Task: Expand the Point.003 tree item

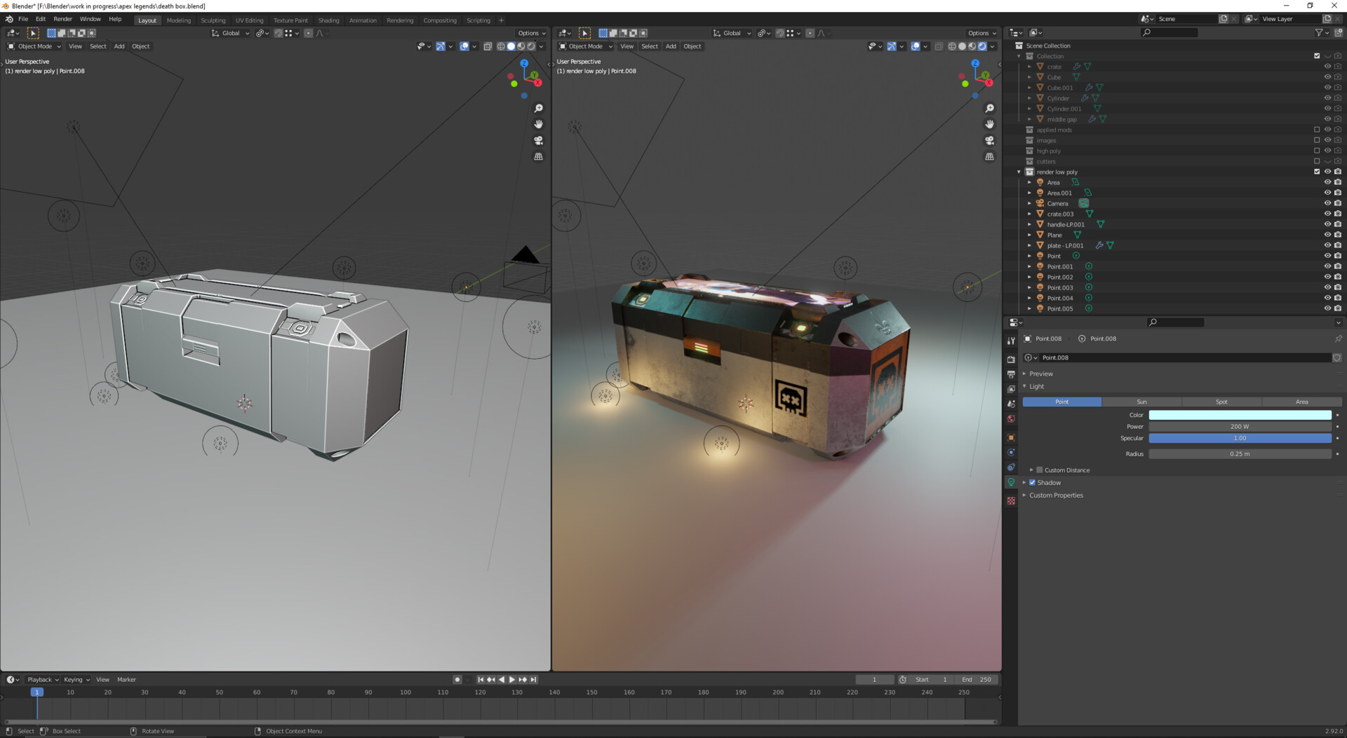Action: pos(1029,287)
